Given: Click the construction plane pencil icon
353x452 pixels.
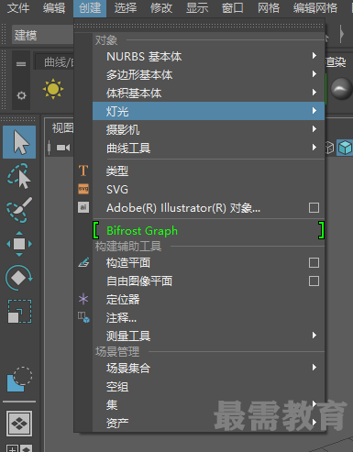Looking at the screenshot, I should coord(83,262).
